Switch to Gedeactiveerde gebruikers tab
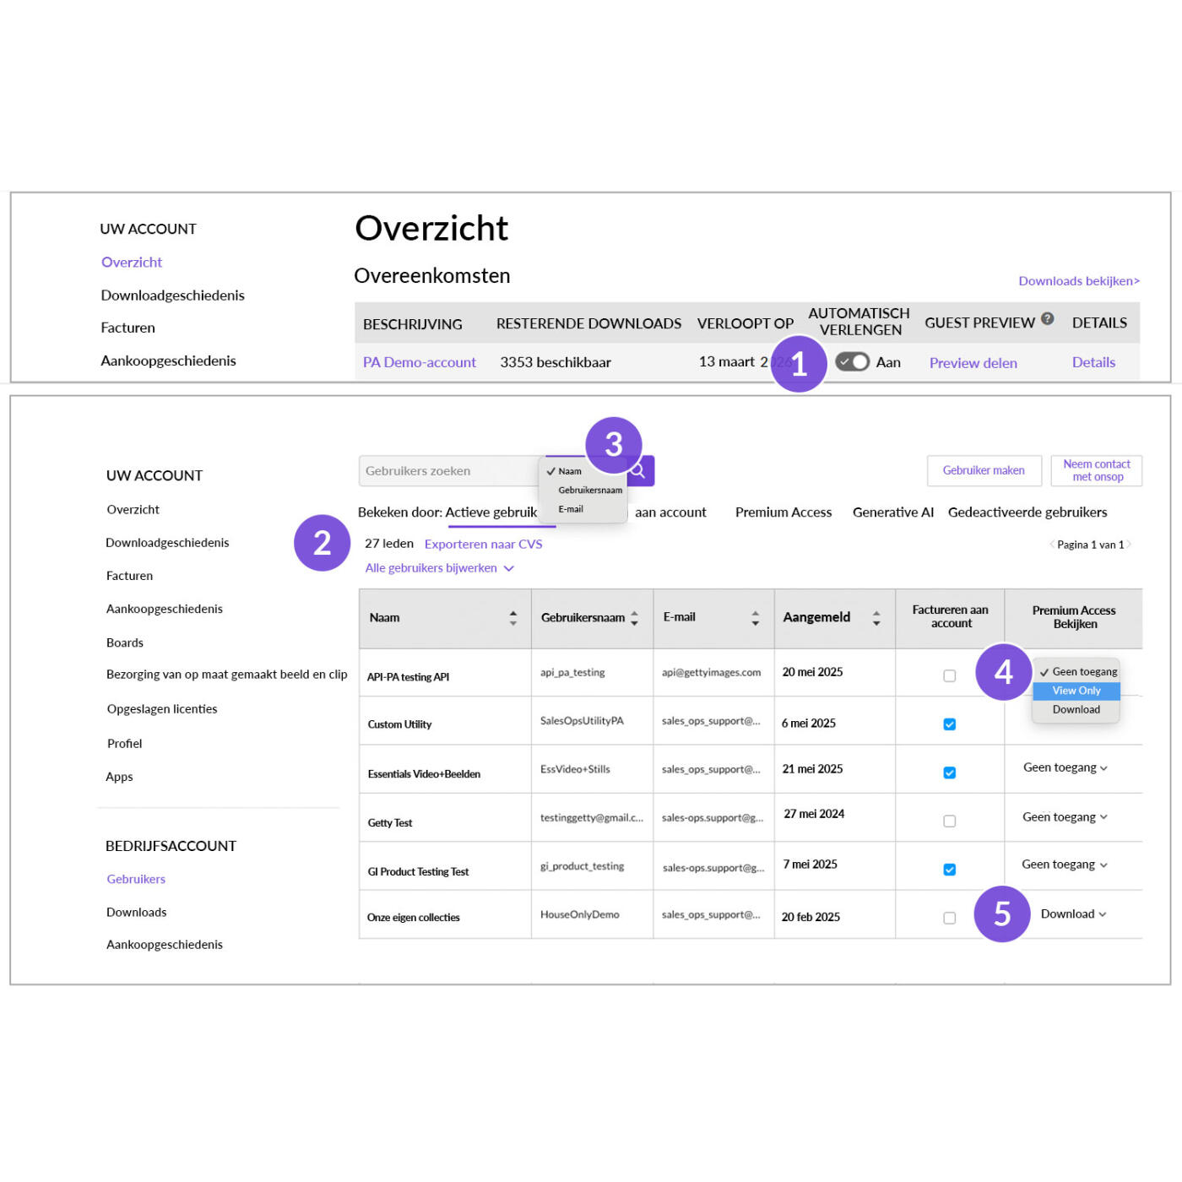This screenshot has width=1182, height=1182. pyautogui.click(x=1027, y=512)
